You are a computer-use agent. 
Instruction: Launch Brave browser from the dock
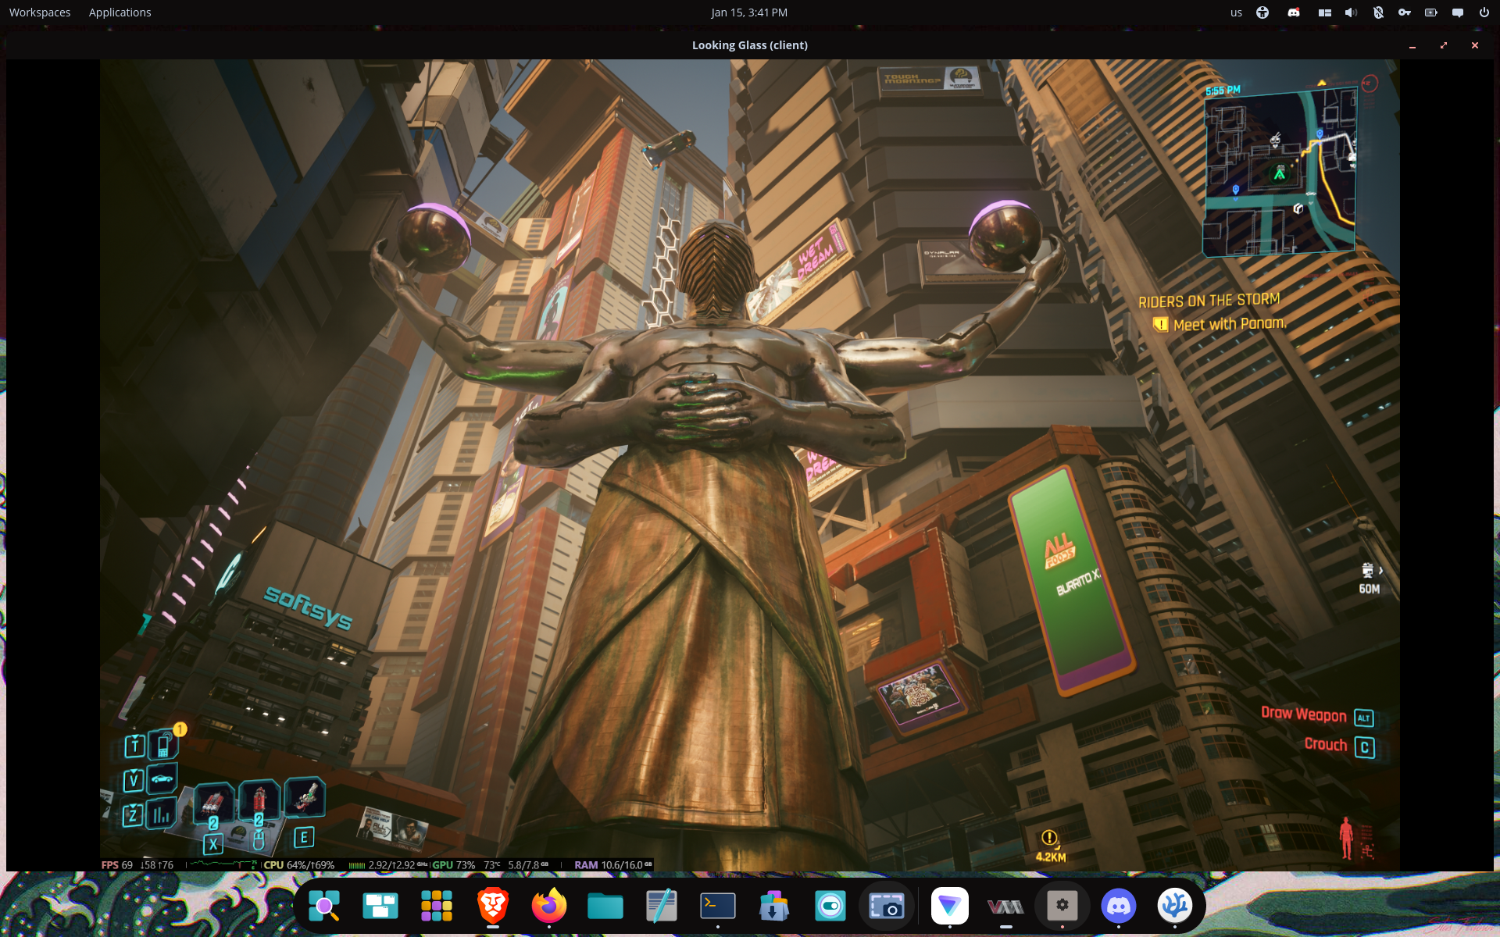493,906
